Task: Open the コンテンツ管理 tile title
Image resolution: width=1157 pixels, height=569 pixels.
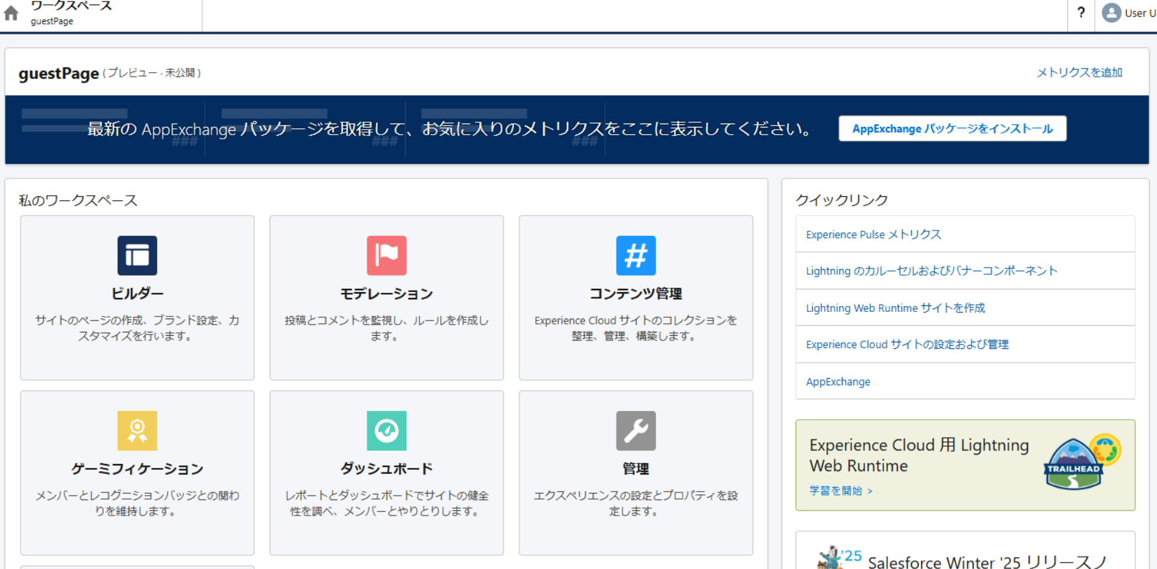Action: click(x=636, y=293)
